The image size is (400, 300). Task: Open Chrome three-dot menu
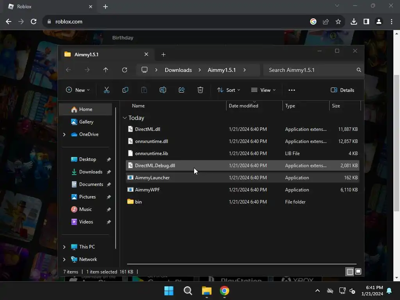(391, 21)
